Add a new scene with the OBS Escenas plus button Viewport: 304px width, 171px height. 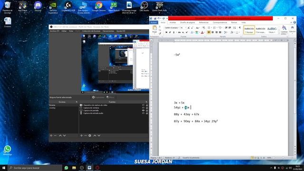click(x=51, y=135)
